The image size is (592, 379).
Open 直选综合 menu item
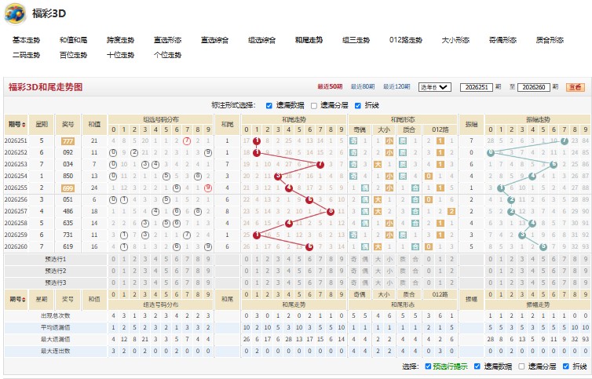coord(214,40)
